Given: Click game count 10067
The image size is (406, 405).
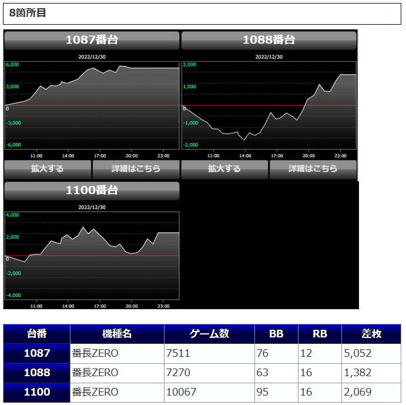Looking at the screenshot, I should (x=181, y=392).
